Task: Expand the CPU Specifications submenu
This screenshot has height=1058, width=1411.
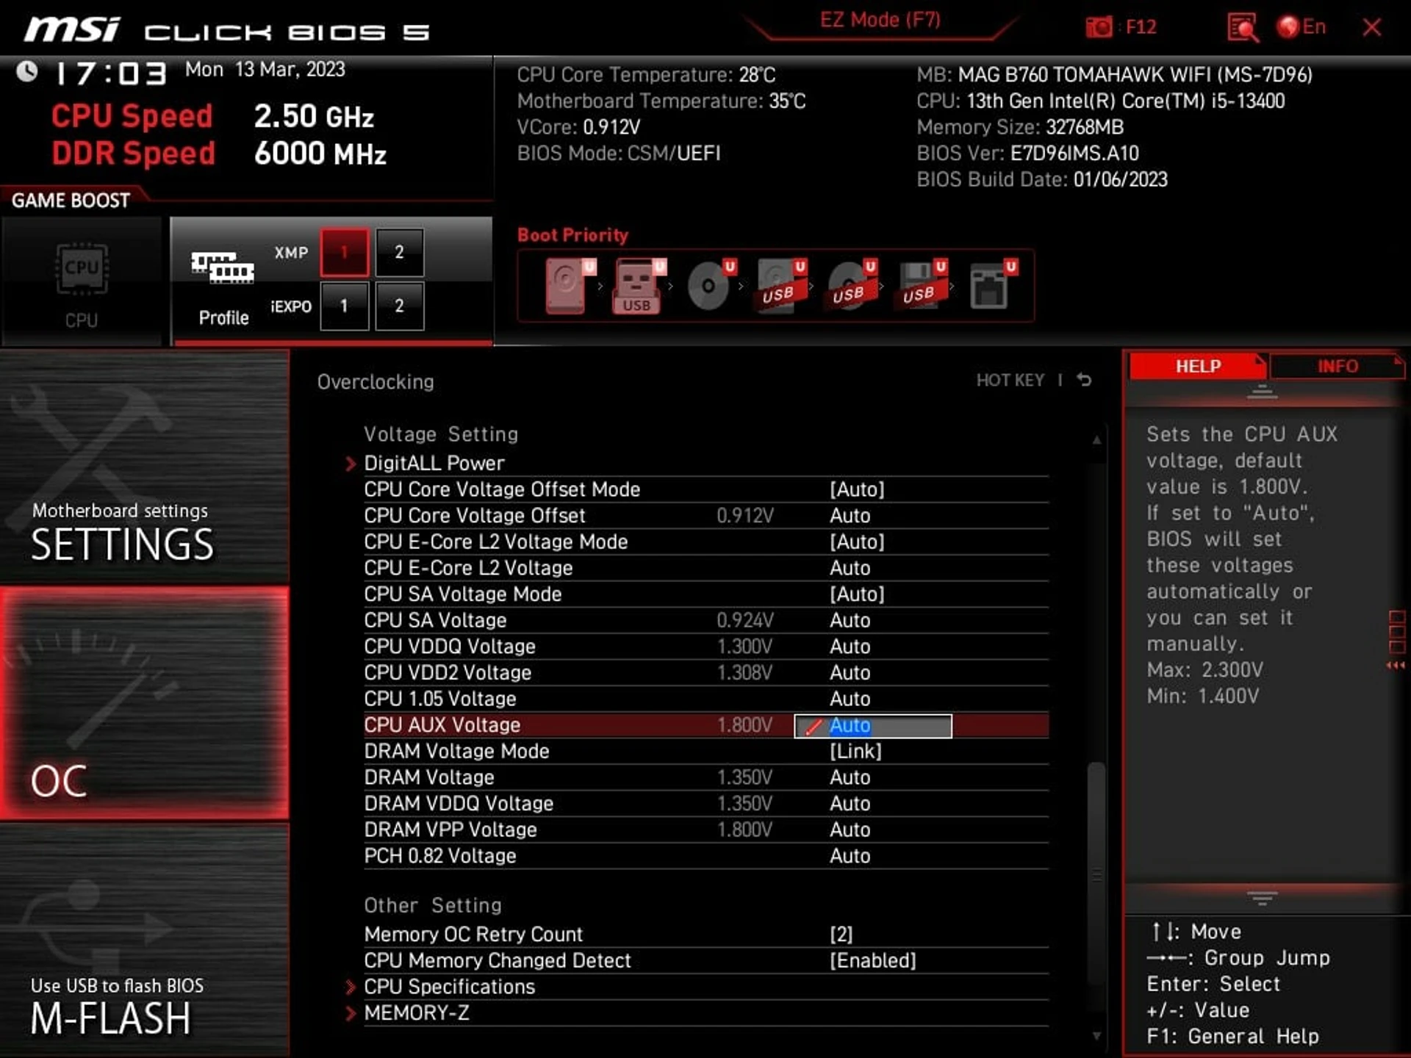Action: click(449, 987)
